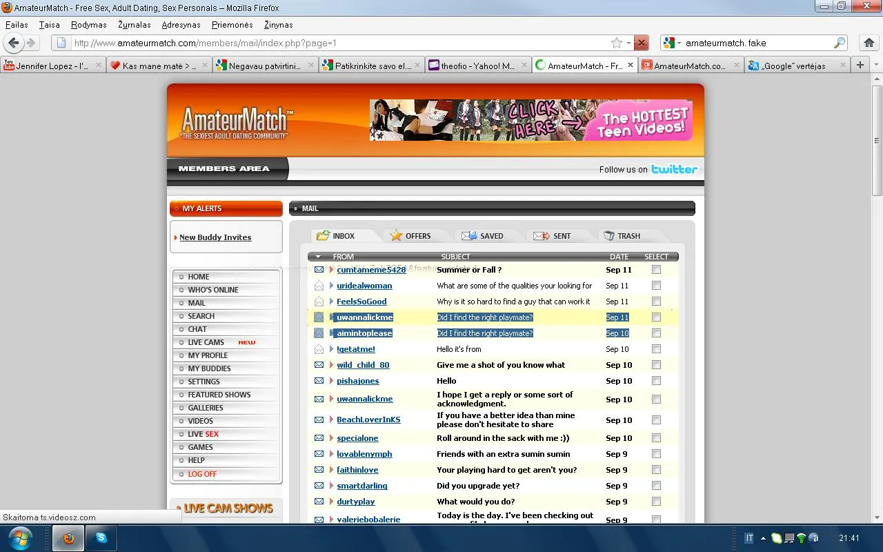The image size is (883, 552).
Task: Click the Firefox forward arrow button
Action: [x=31, y=43]
